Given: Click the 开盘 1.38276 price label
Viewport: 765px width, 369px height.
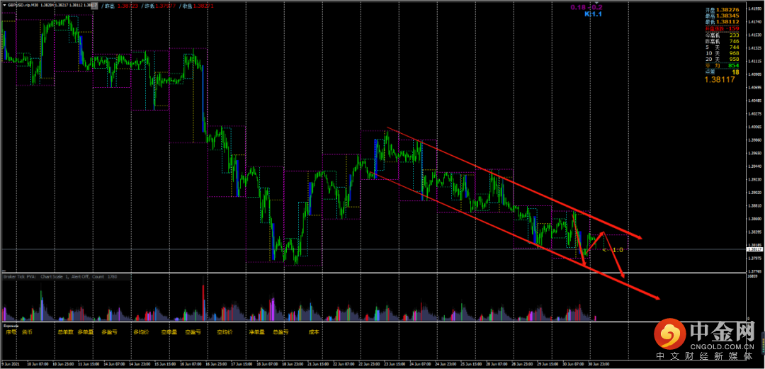Looking at the screenshot, I should click(722, 10).
